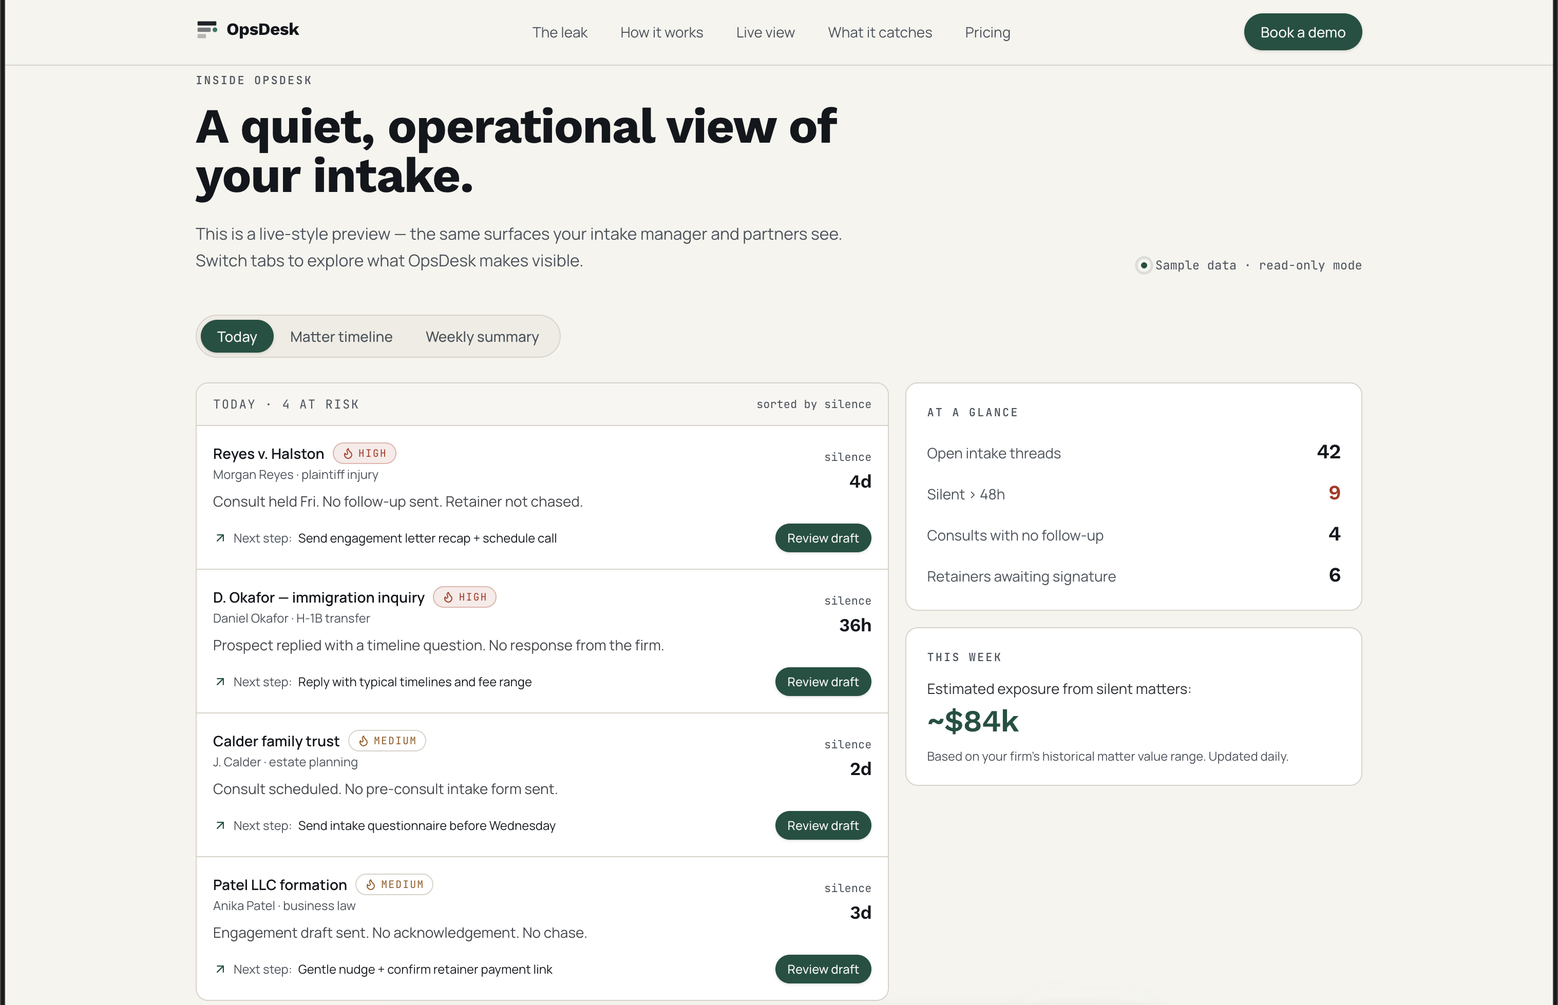This screenshot has height=1005, width=1558.
Task: Click the D. Okafor — immigration inquiry title
Action: point(318,597)
